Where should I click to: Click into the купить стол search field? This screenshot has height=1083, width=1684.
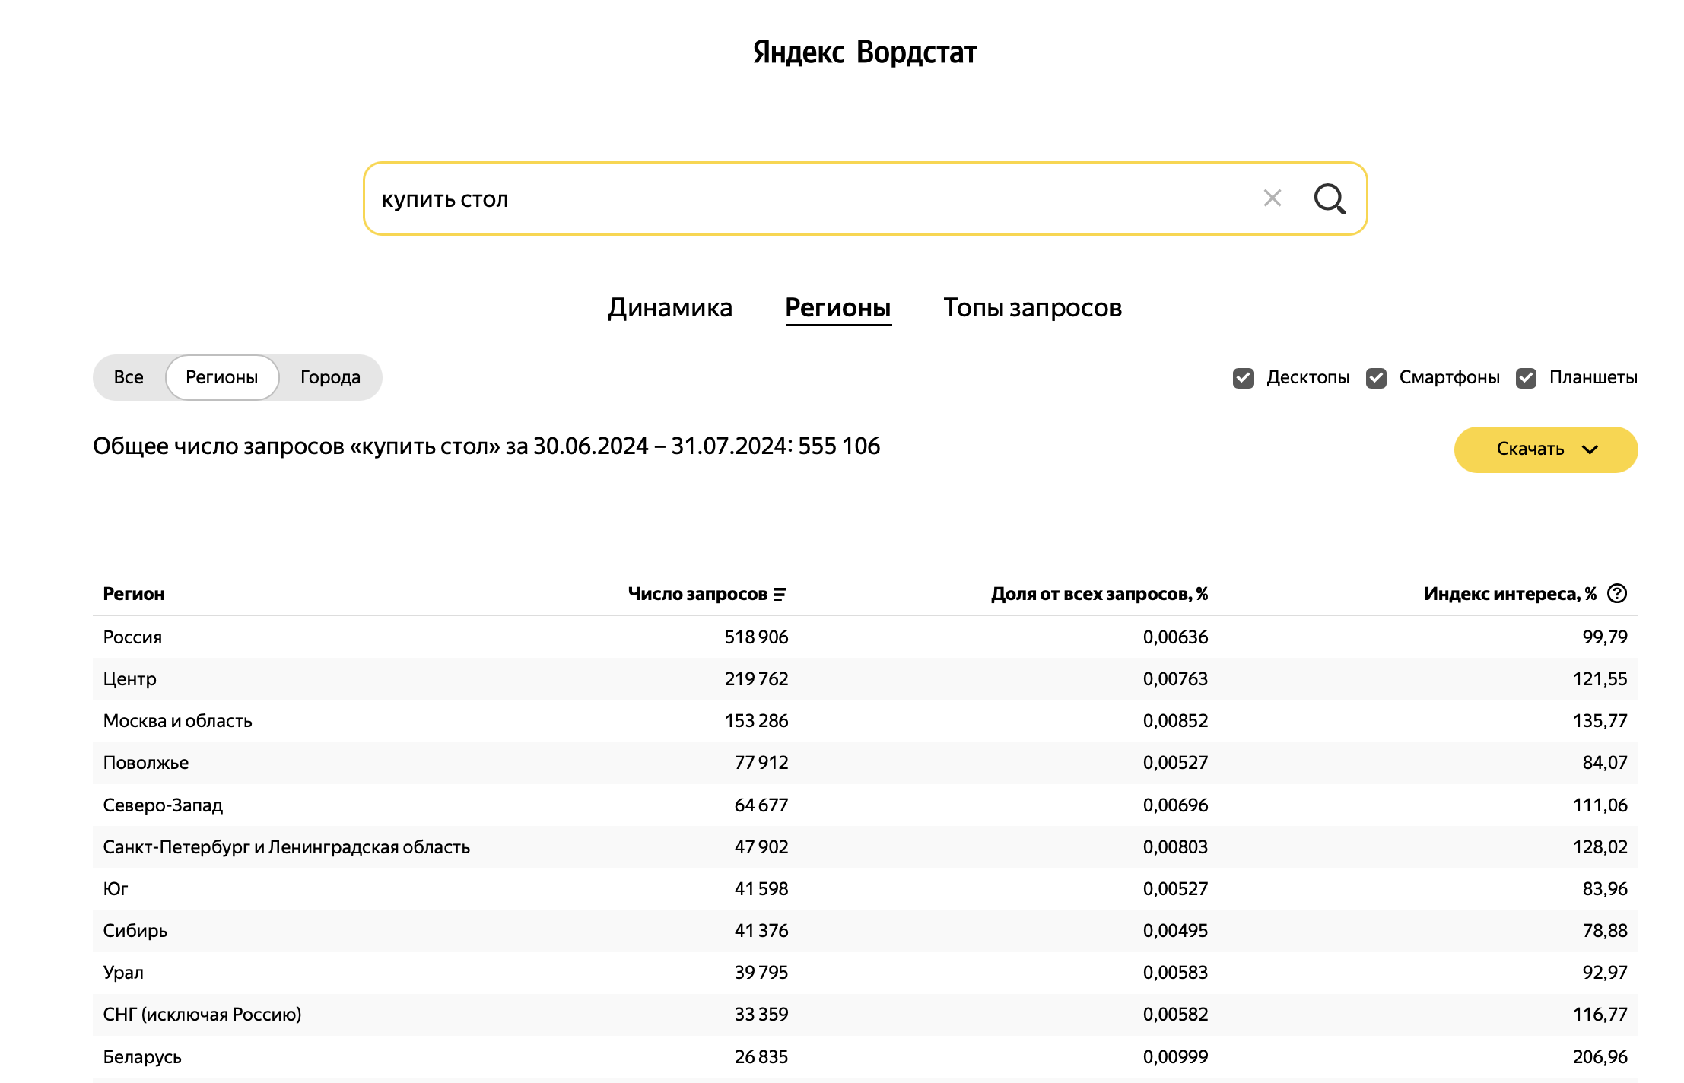click(x=799, y=199)
